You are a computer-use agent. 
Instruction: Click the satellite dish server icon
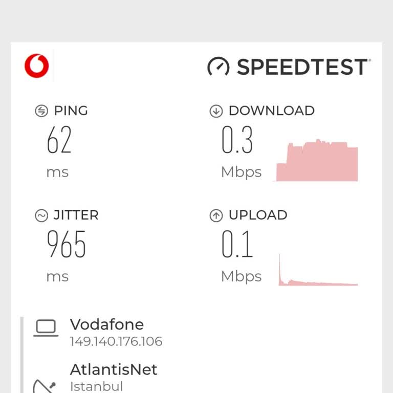pos(43,385)
